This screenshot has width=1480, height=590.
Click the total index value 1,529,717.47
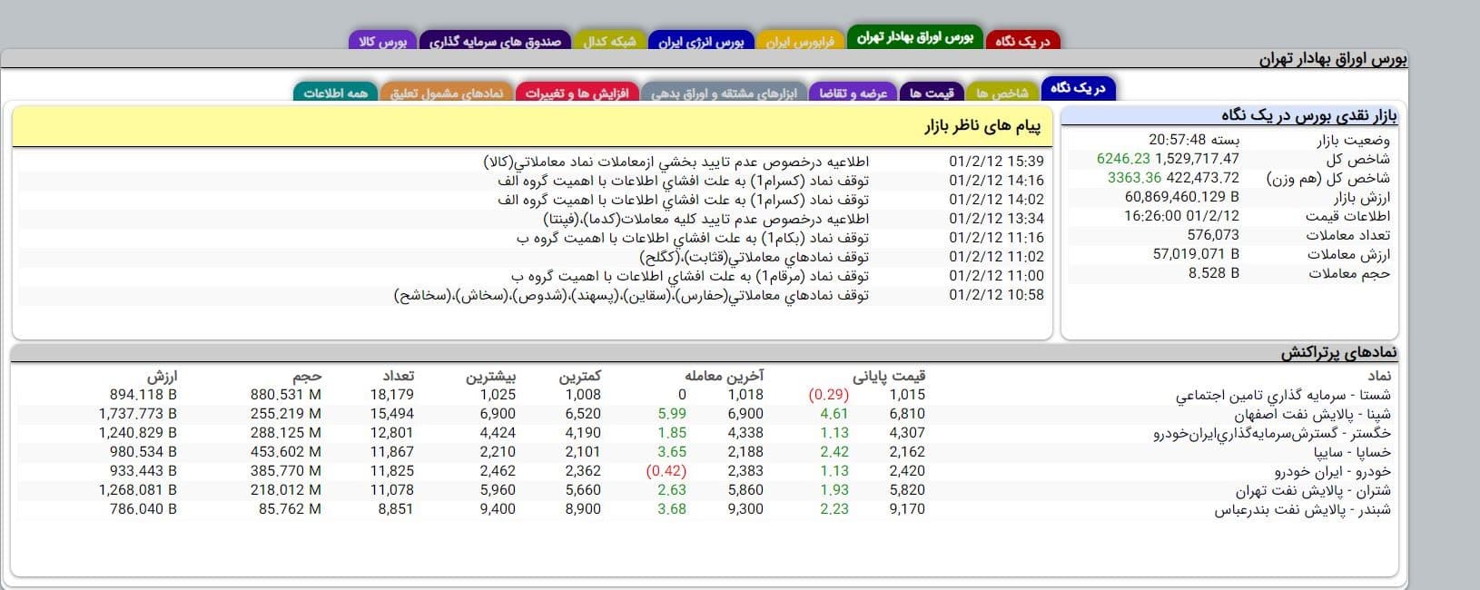(1197, 159)
